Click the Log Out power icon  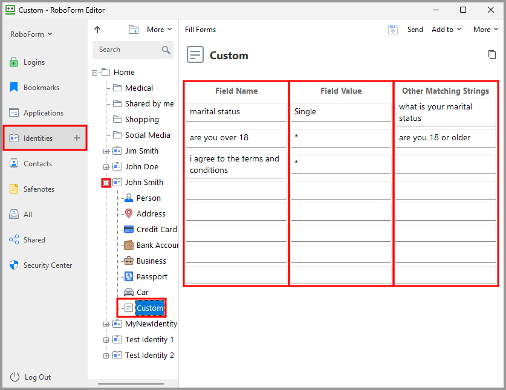(15, 377)
